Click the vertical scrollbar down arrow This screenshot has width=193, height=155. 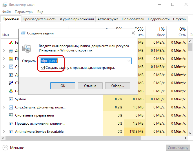tap(190, 133)
